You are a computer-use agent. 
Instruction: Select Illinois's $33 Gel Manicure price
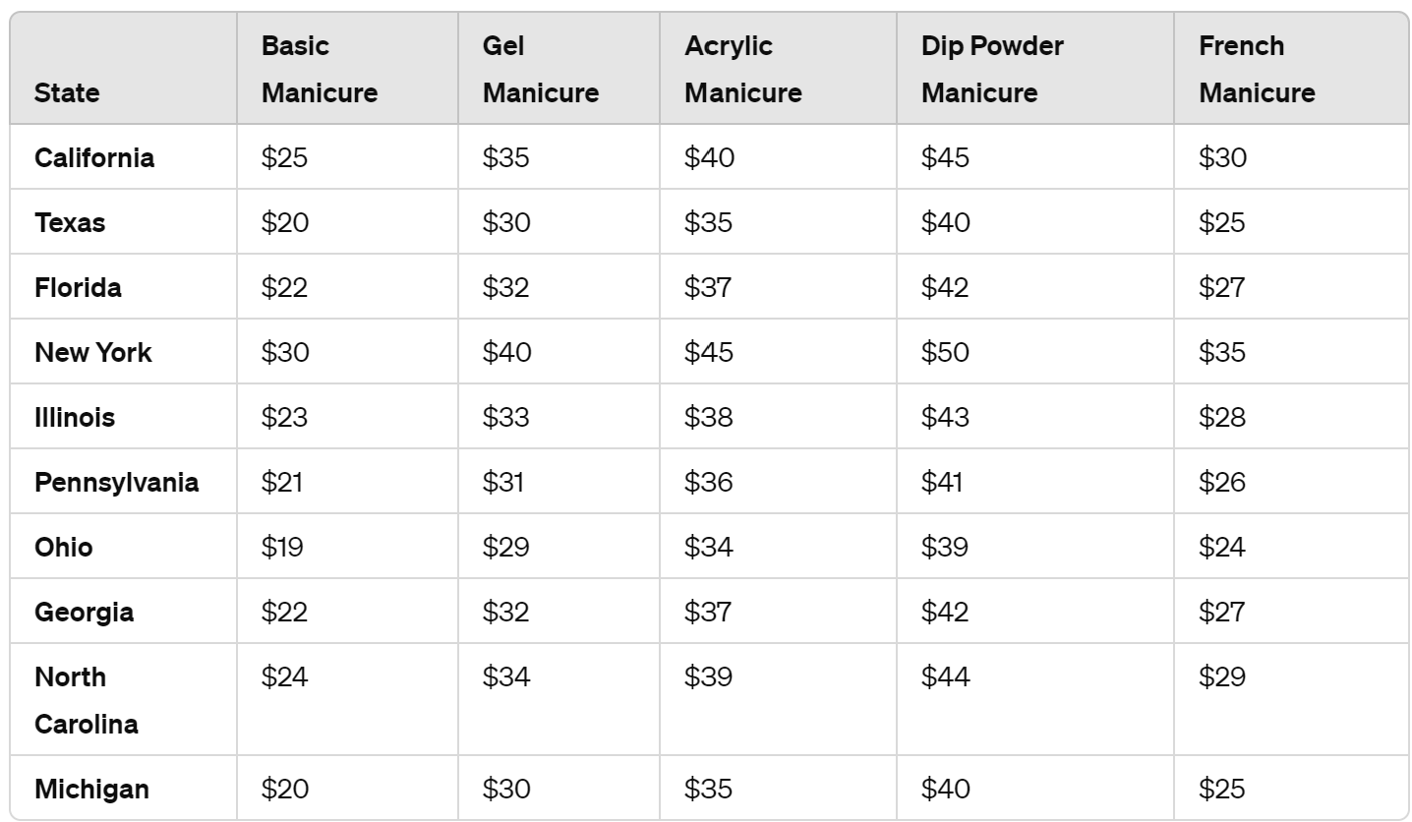point(506,417)
